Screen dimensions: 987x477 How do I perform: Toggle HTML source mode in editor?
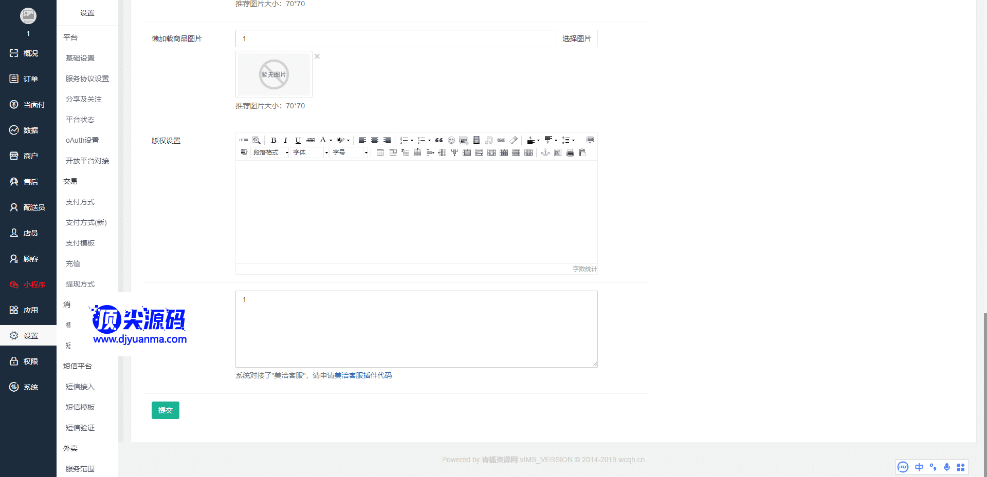tap(244, 140)
